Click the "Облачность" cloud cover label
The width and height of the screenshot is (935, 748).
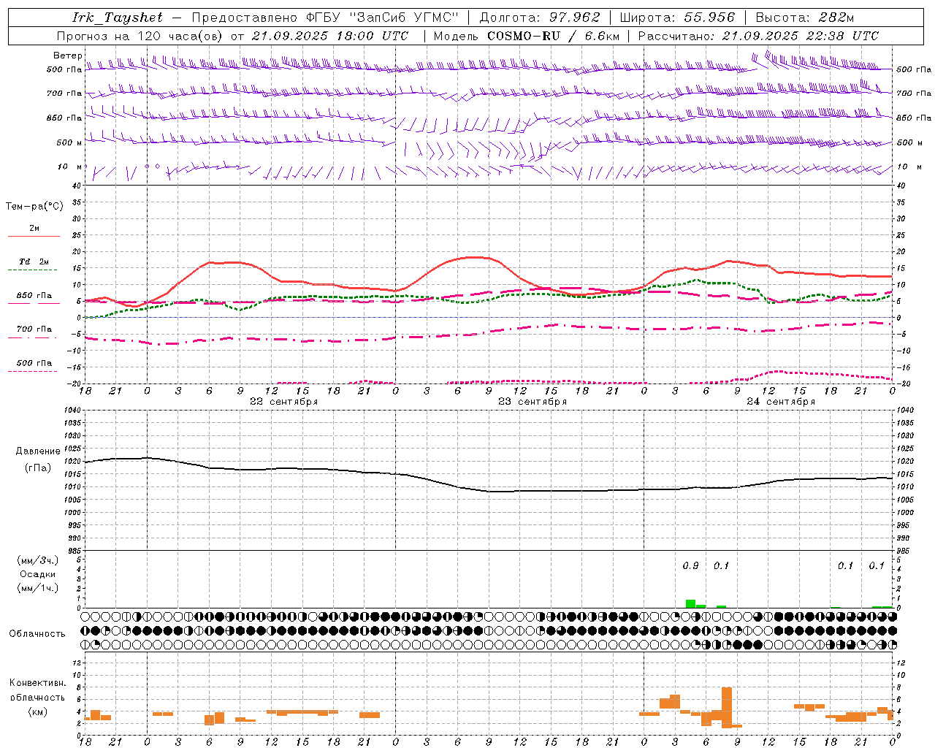pyautogui.click(x=37, y=633)
